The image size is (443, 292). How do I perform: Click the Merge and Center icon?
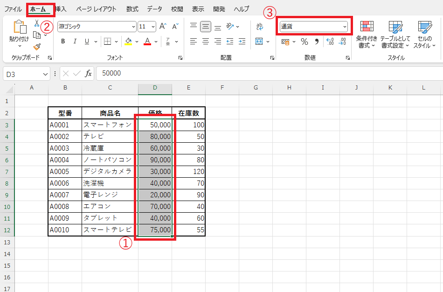259,41
